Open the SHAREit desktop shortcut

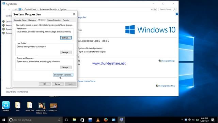6,106
